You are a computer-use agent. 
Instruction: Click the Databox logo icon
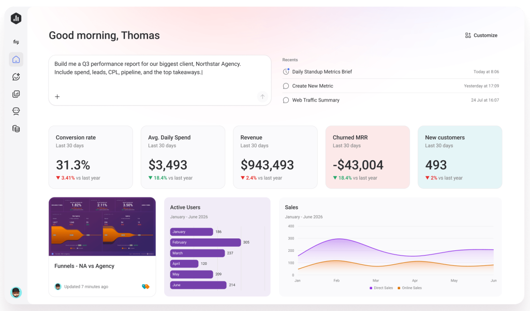click(16, 18)
